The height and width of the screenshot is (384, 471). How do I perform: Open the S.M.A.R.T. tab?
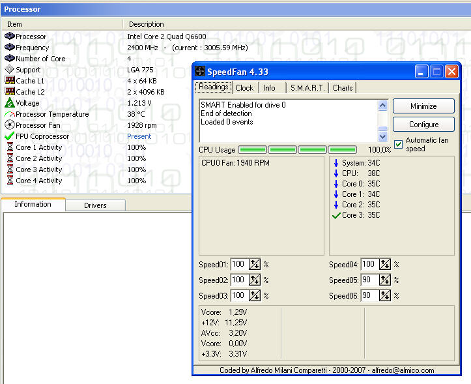(307, 88)
